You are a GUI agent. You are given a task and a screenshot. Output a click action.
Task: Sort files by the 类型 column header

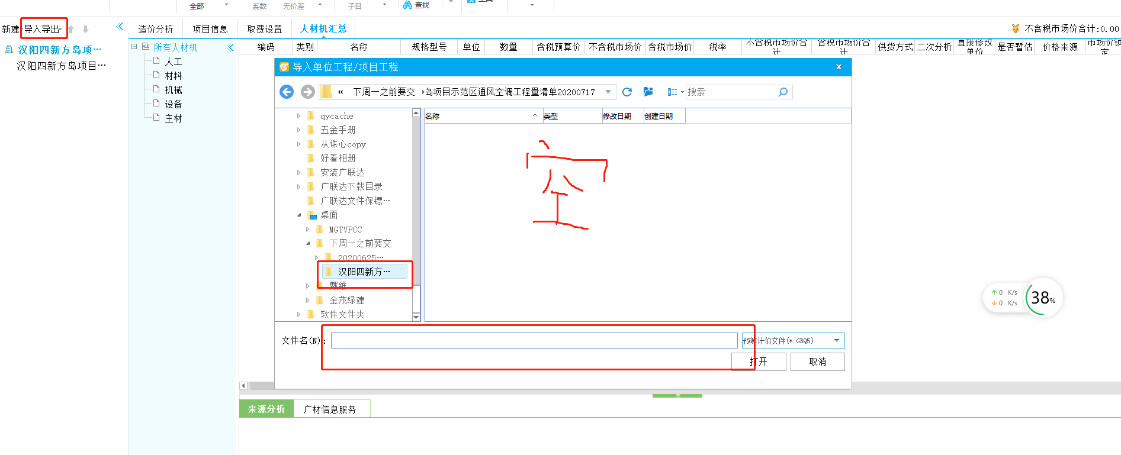[572, 116]
